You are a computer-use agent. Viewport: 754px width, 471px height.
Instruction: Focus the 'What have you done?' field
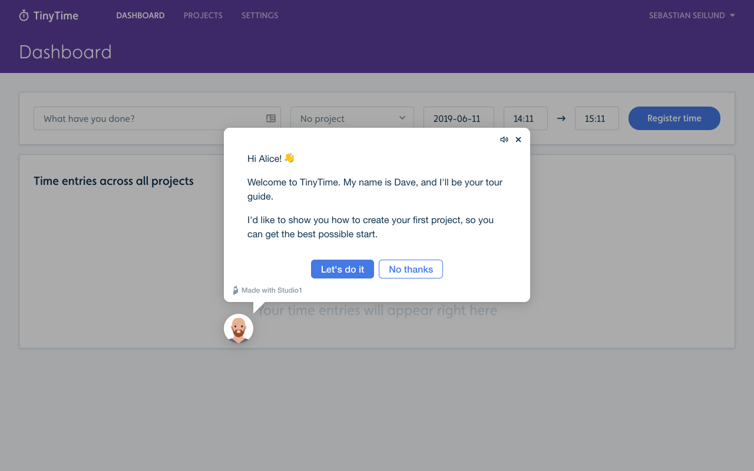[157, 118]
